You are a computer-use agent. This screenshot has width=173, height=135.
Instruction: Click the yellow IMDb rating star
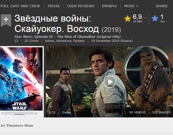pos(128,18)
